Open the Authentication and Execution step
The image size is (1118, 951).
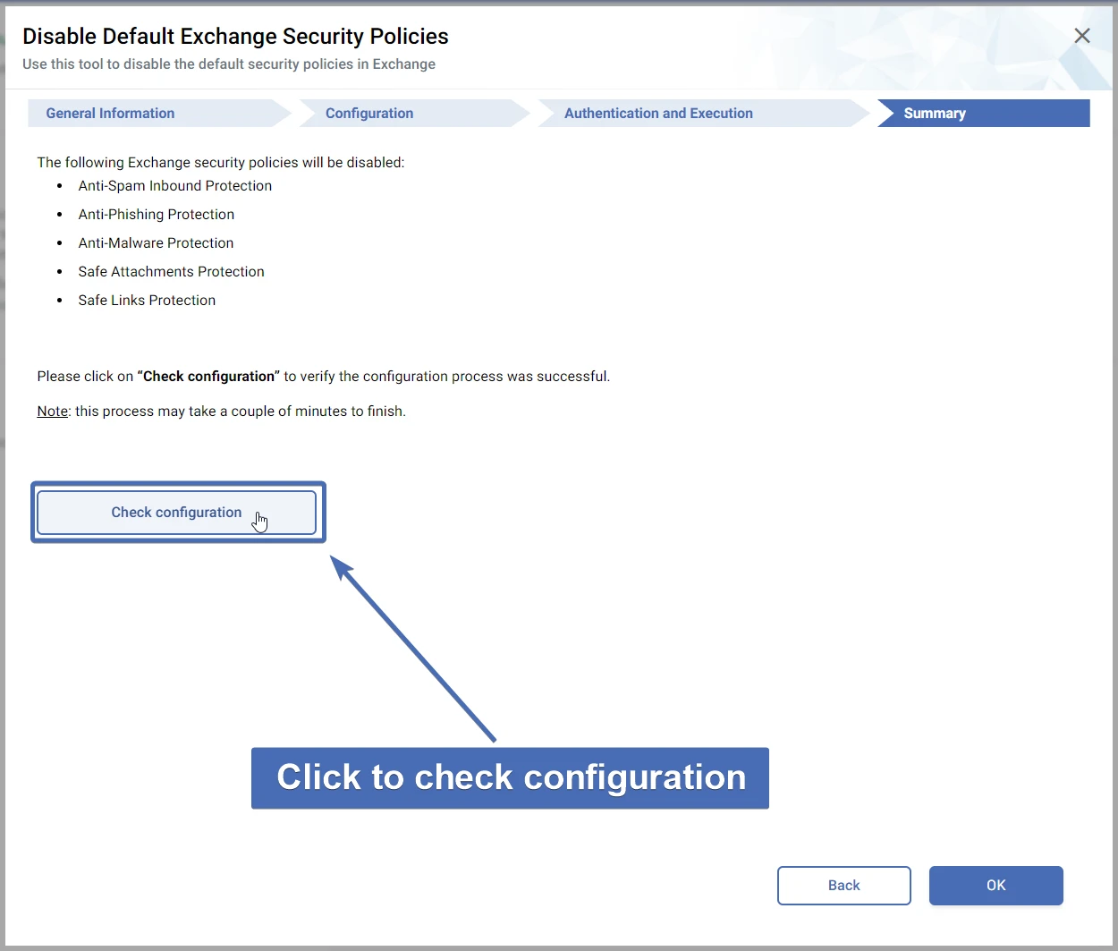click(x=658, y=114)
